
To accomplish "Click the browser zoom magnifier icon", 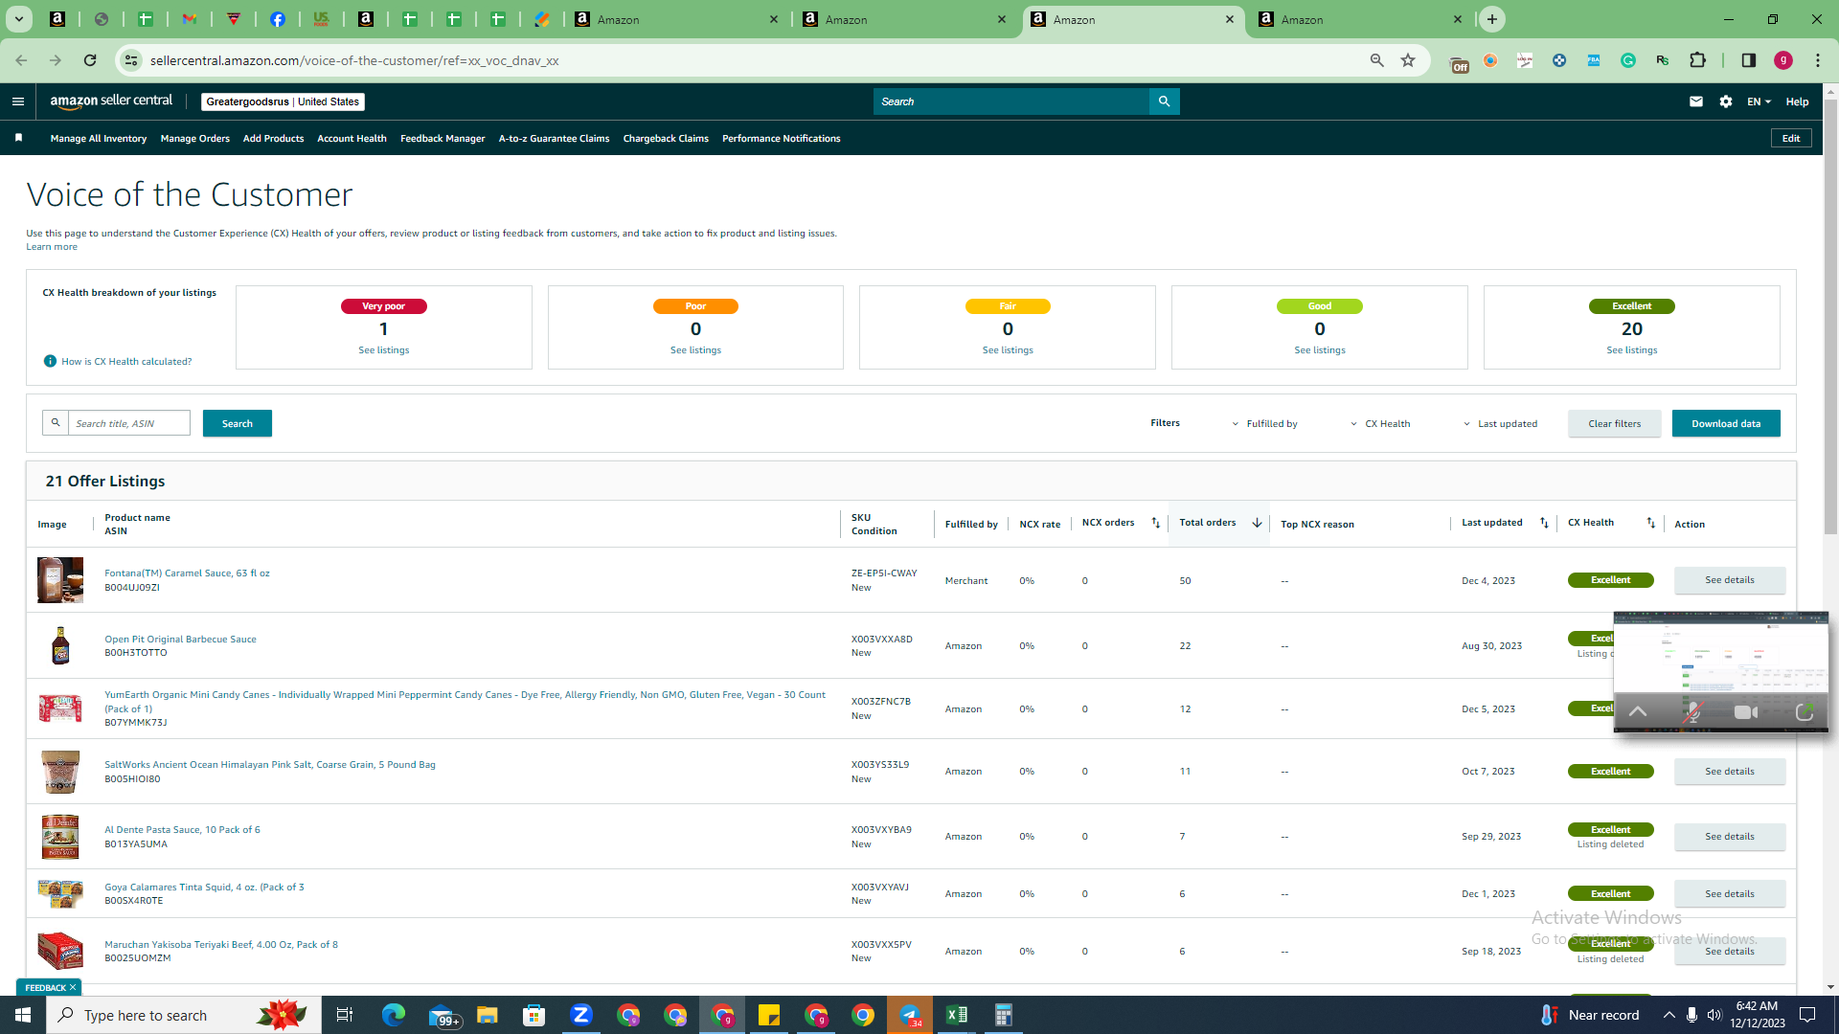I will point(1377,60).
